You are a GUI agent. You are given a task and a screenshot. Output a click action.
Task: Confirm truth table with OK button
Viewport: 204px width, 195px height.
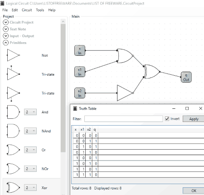[194, 190]
